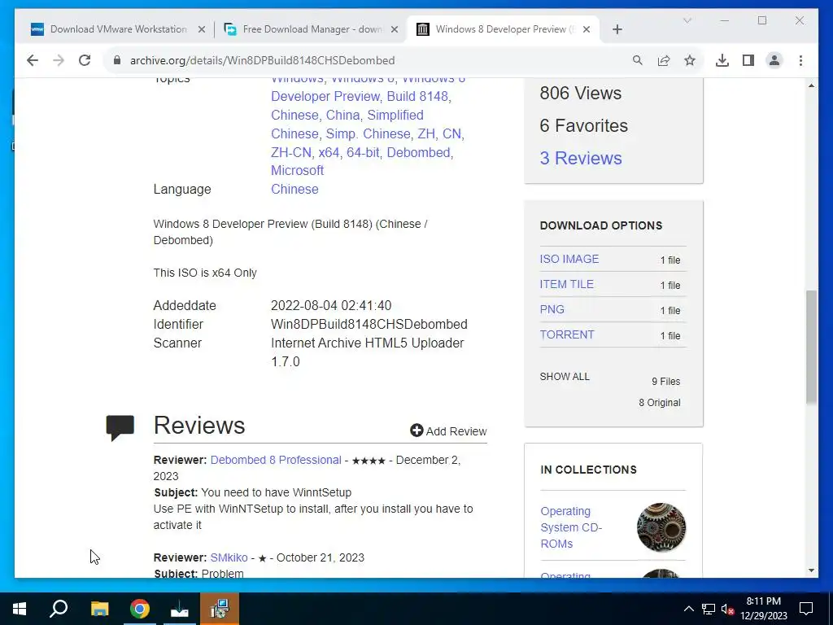
Task: Open Chrome downloads icon
Action: click(x=722, y=60)
